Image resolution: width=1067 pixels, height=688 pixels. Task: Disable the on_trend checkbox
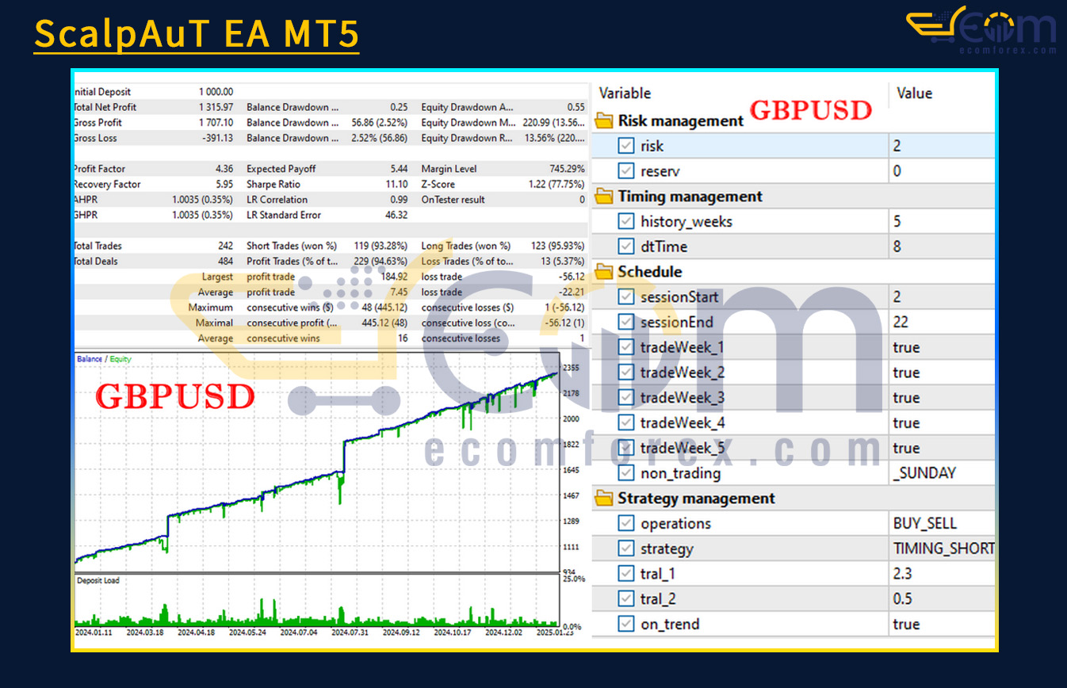[626, 625]
